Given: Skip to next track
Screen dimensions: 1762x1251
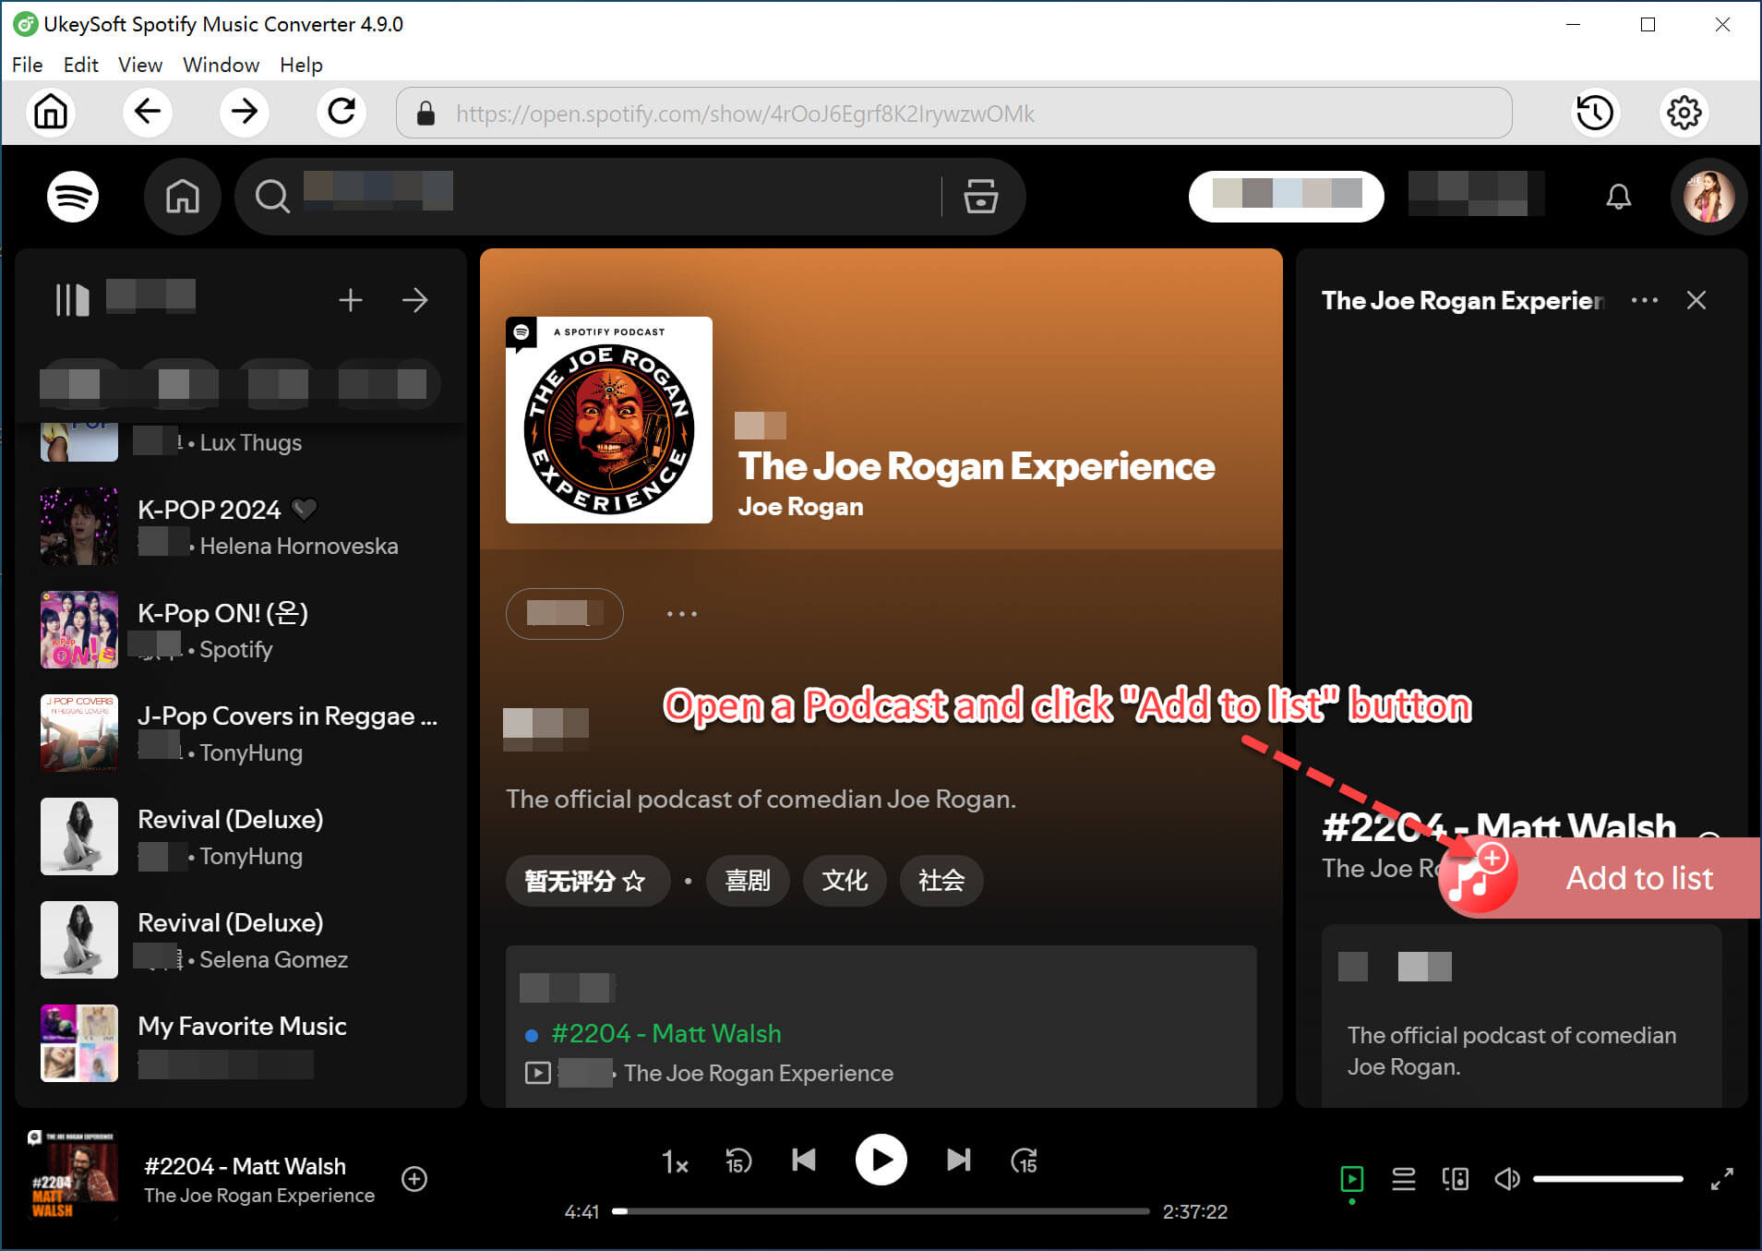Looking at the screenshot, I should [959, 1160].
